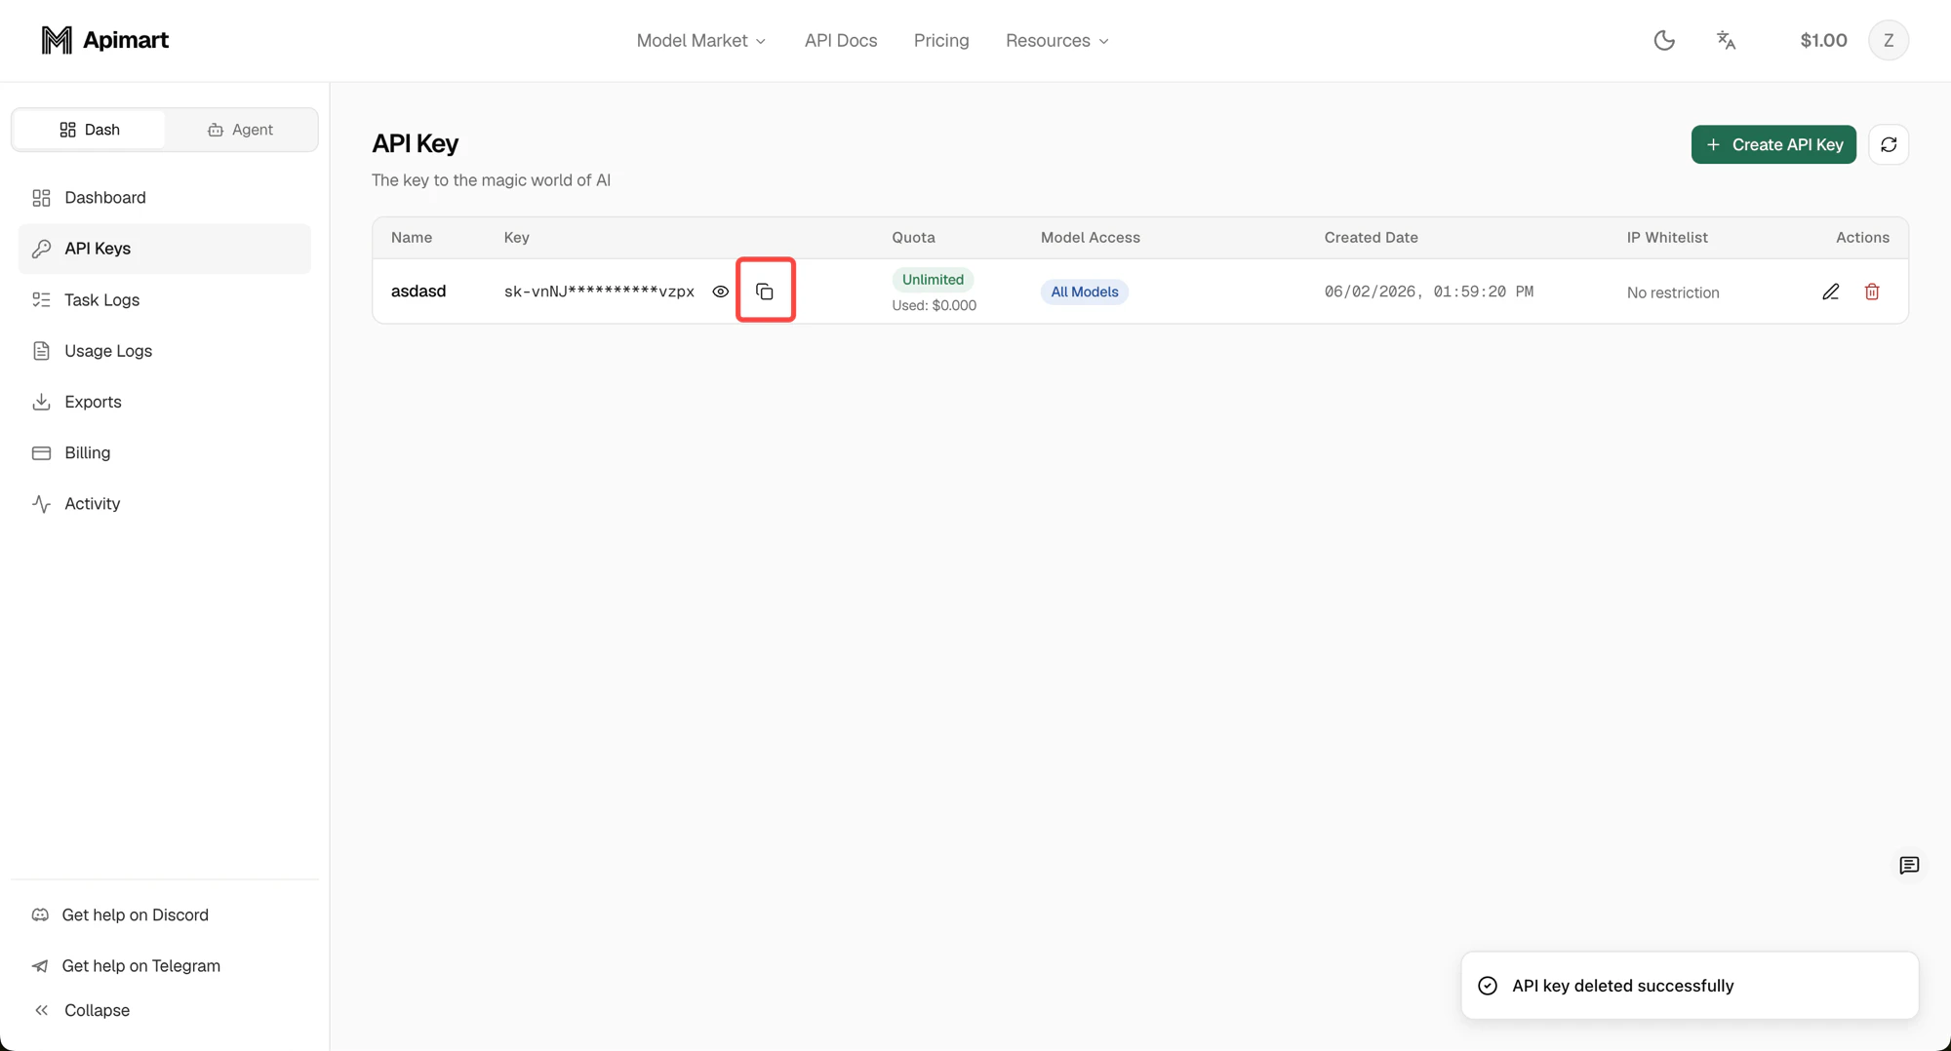Viewport: 1951px width, 1051px height.
Task: Click the Model Access column header
Action: coord(1091,238)
